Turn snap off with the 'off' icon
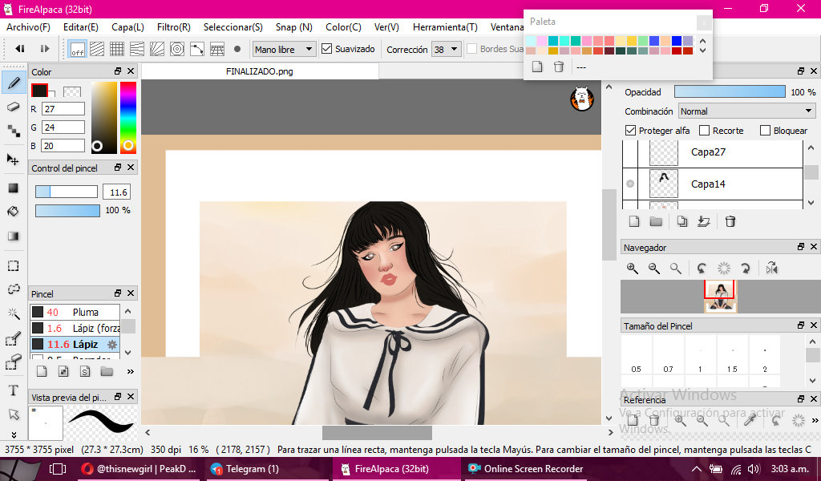Image resolution: width=821 pixels, height=481 pixels. tap(78, 49)
